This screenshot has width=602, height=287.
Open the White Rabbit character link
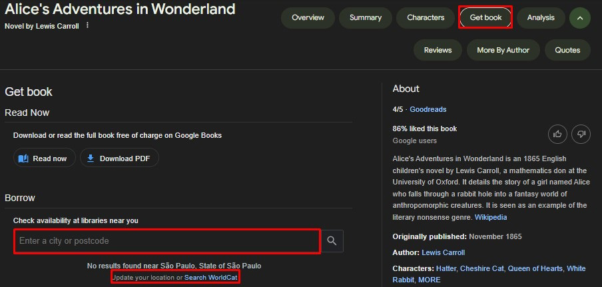pos(489,274)
